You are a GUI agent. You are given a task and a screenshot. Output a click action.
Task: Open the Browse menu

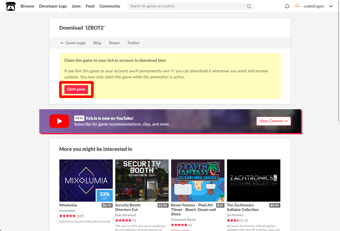click(27, 6)
